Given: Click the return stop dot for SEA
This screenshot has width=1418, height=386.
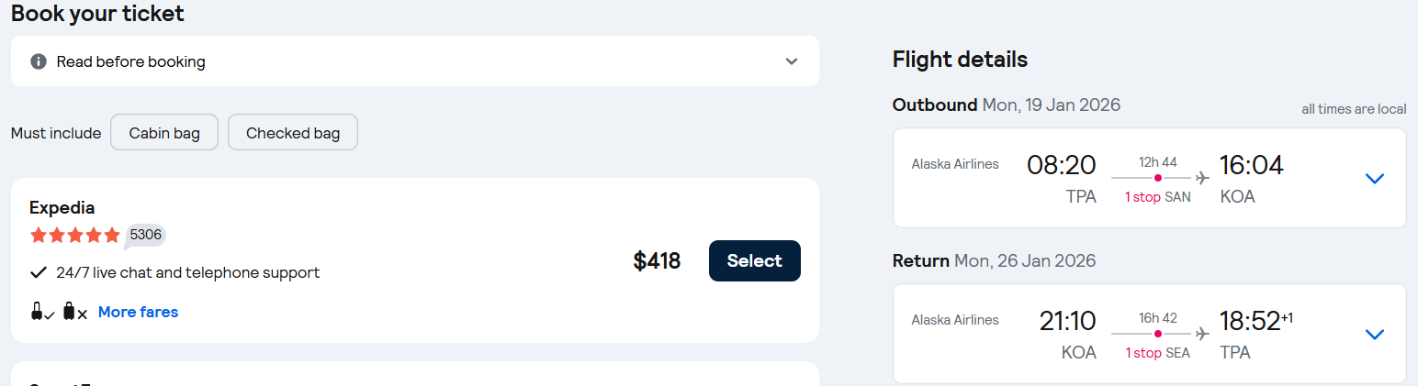Looking at the screenshot, I should coord(1158,334).
